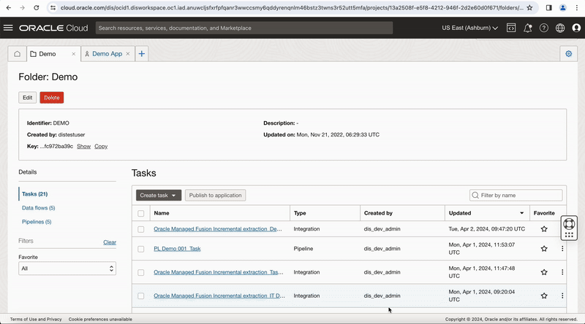The width and height of the screenshot is (585, 324).
Task: Open the notifications bell
Action: pyautogui.click(x=527, y=28)
